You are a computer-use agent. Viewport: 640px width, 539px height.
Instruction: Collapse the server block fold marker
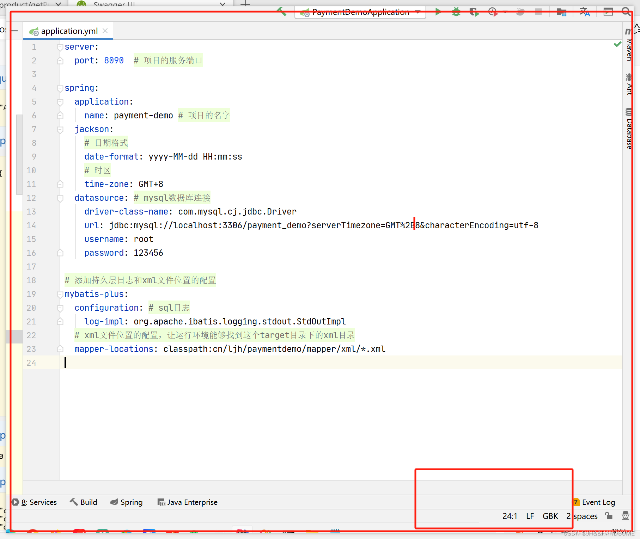(x=60, y=47)
